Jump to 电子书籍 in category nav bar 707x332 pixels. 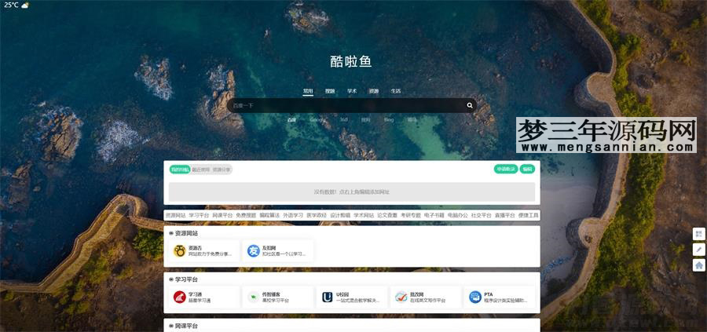(x=434, y=215)
